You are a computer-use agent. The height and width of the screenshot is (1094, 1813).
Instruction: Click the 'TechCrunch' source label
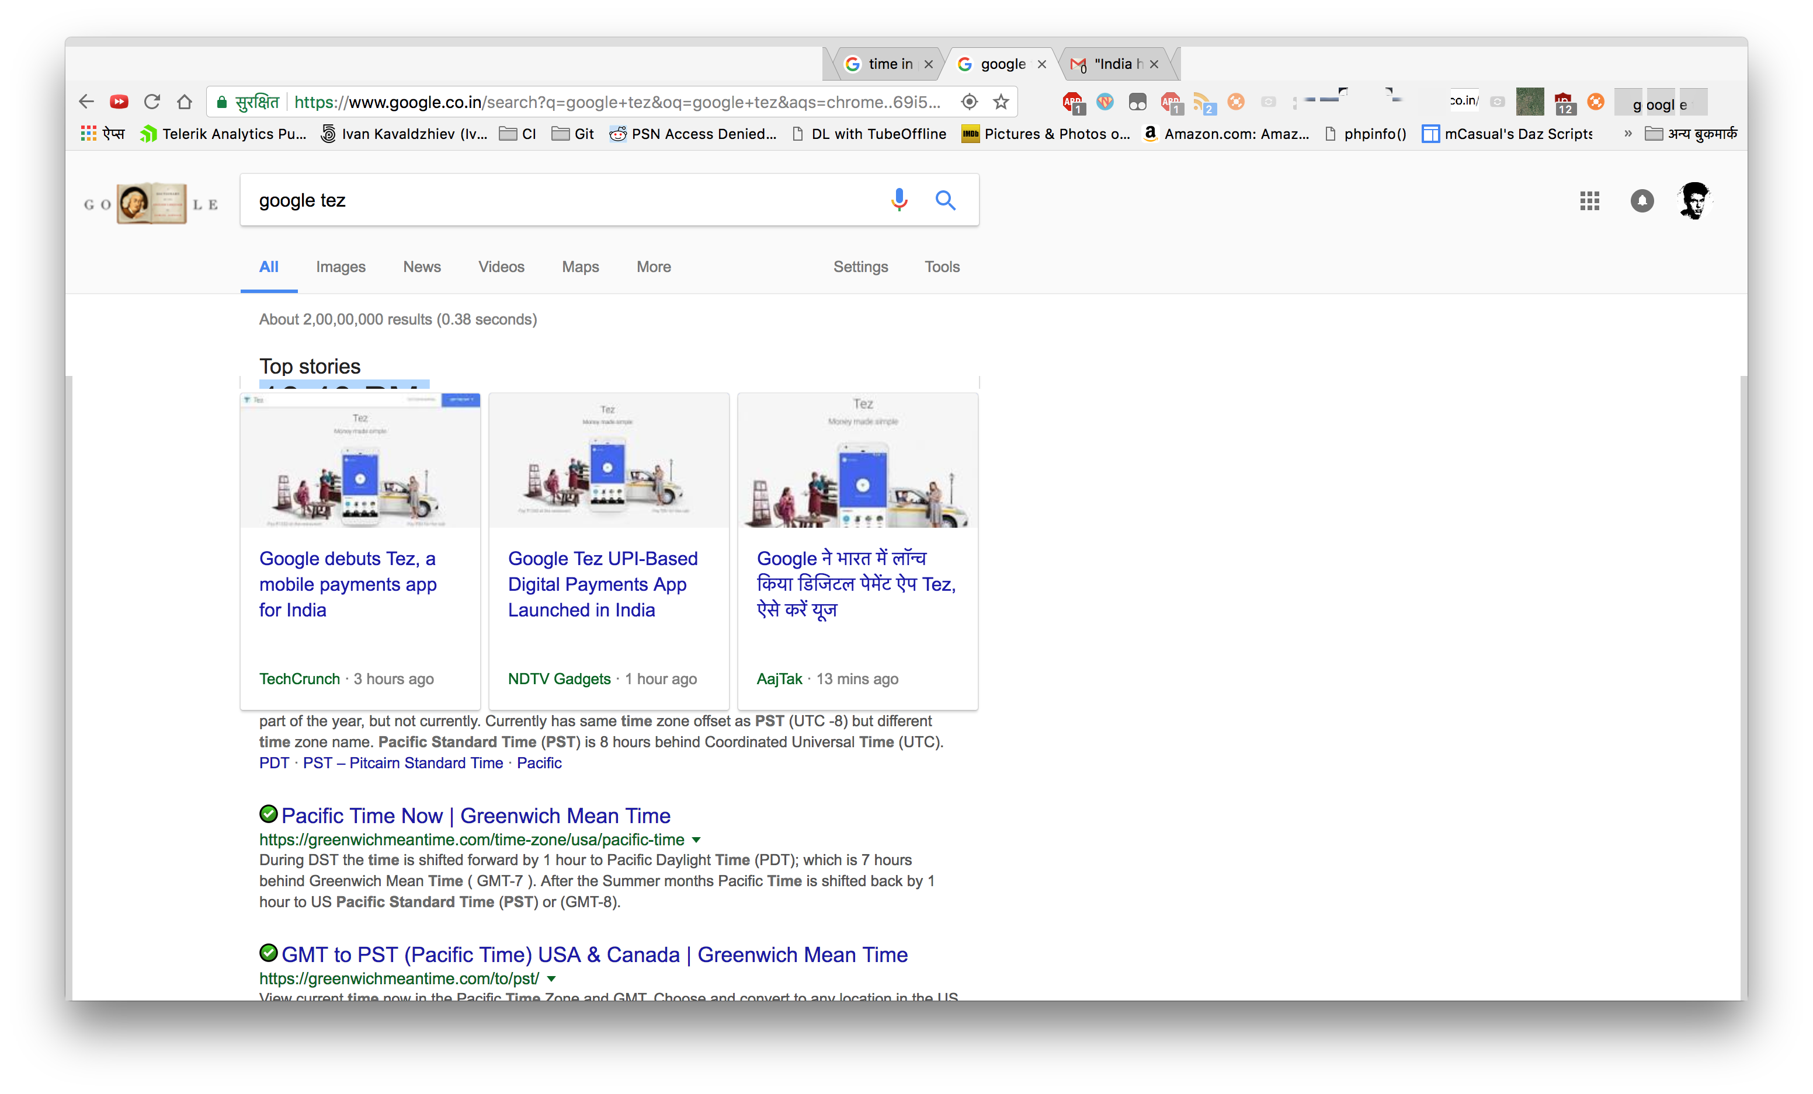pos(300,678)
